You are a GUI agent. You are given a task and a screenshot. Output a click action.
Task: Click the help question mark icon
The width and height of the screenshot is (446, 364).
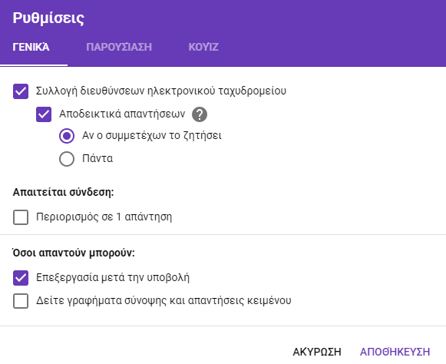(x=200, y=114)
